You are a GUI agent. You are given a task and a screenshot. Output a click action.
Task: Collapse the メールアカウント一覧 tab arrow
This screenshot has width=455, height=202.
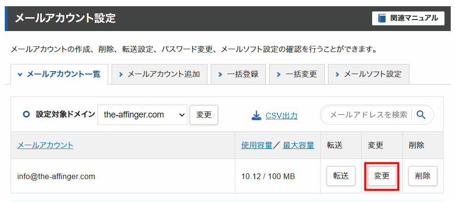point(20,74)
